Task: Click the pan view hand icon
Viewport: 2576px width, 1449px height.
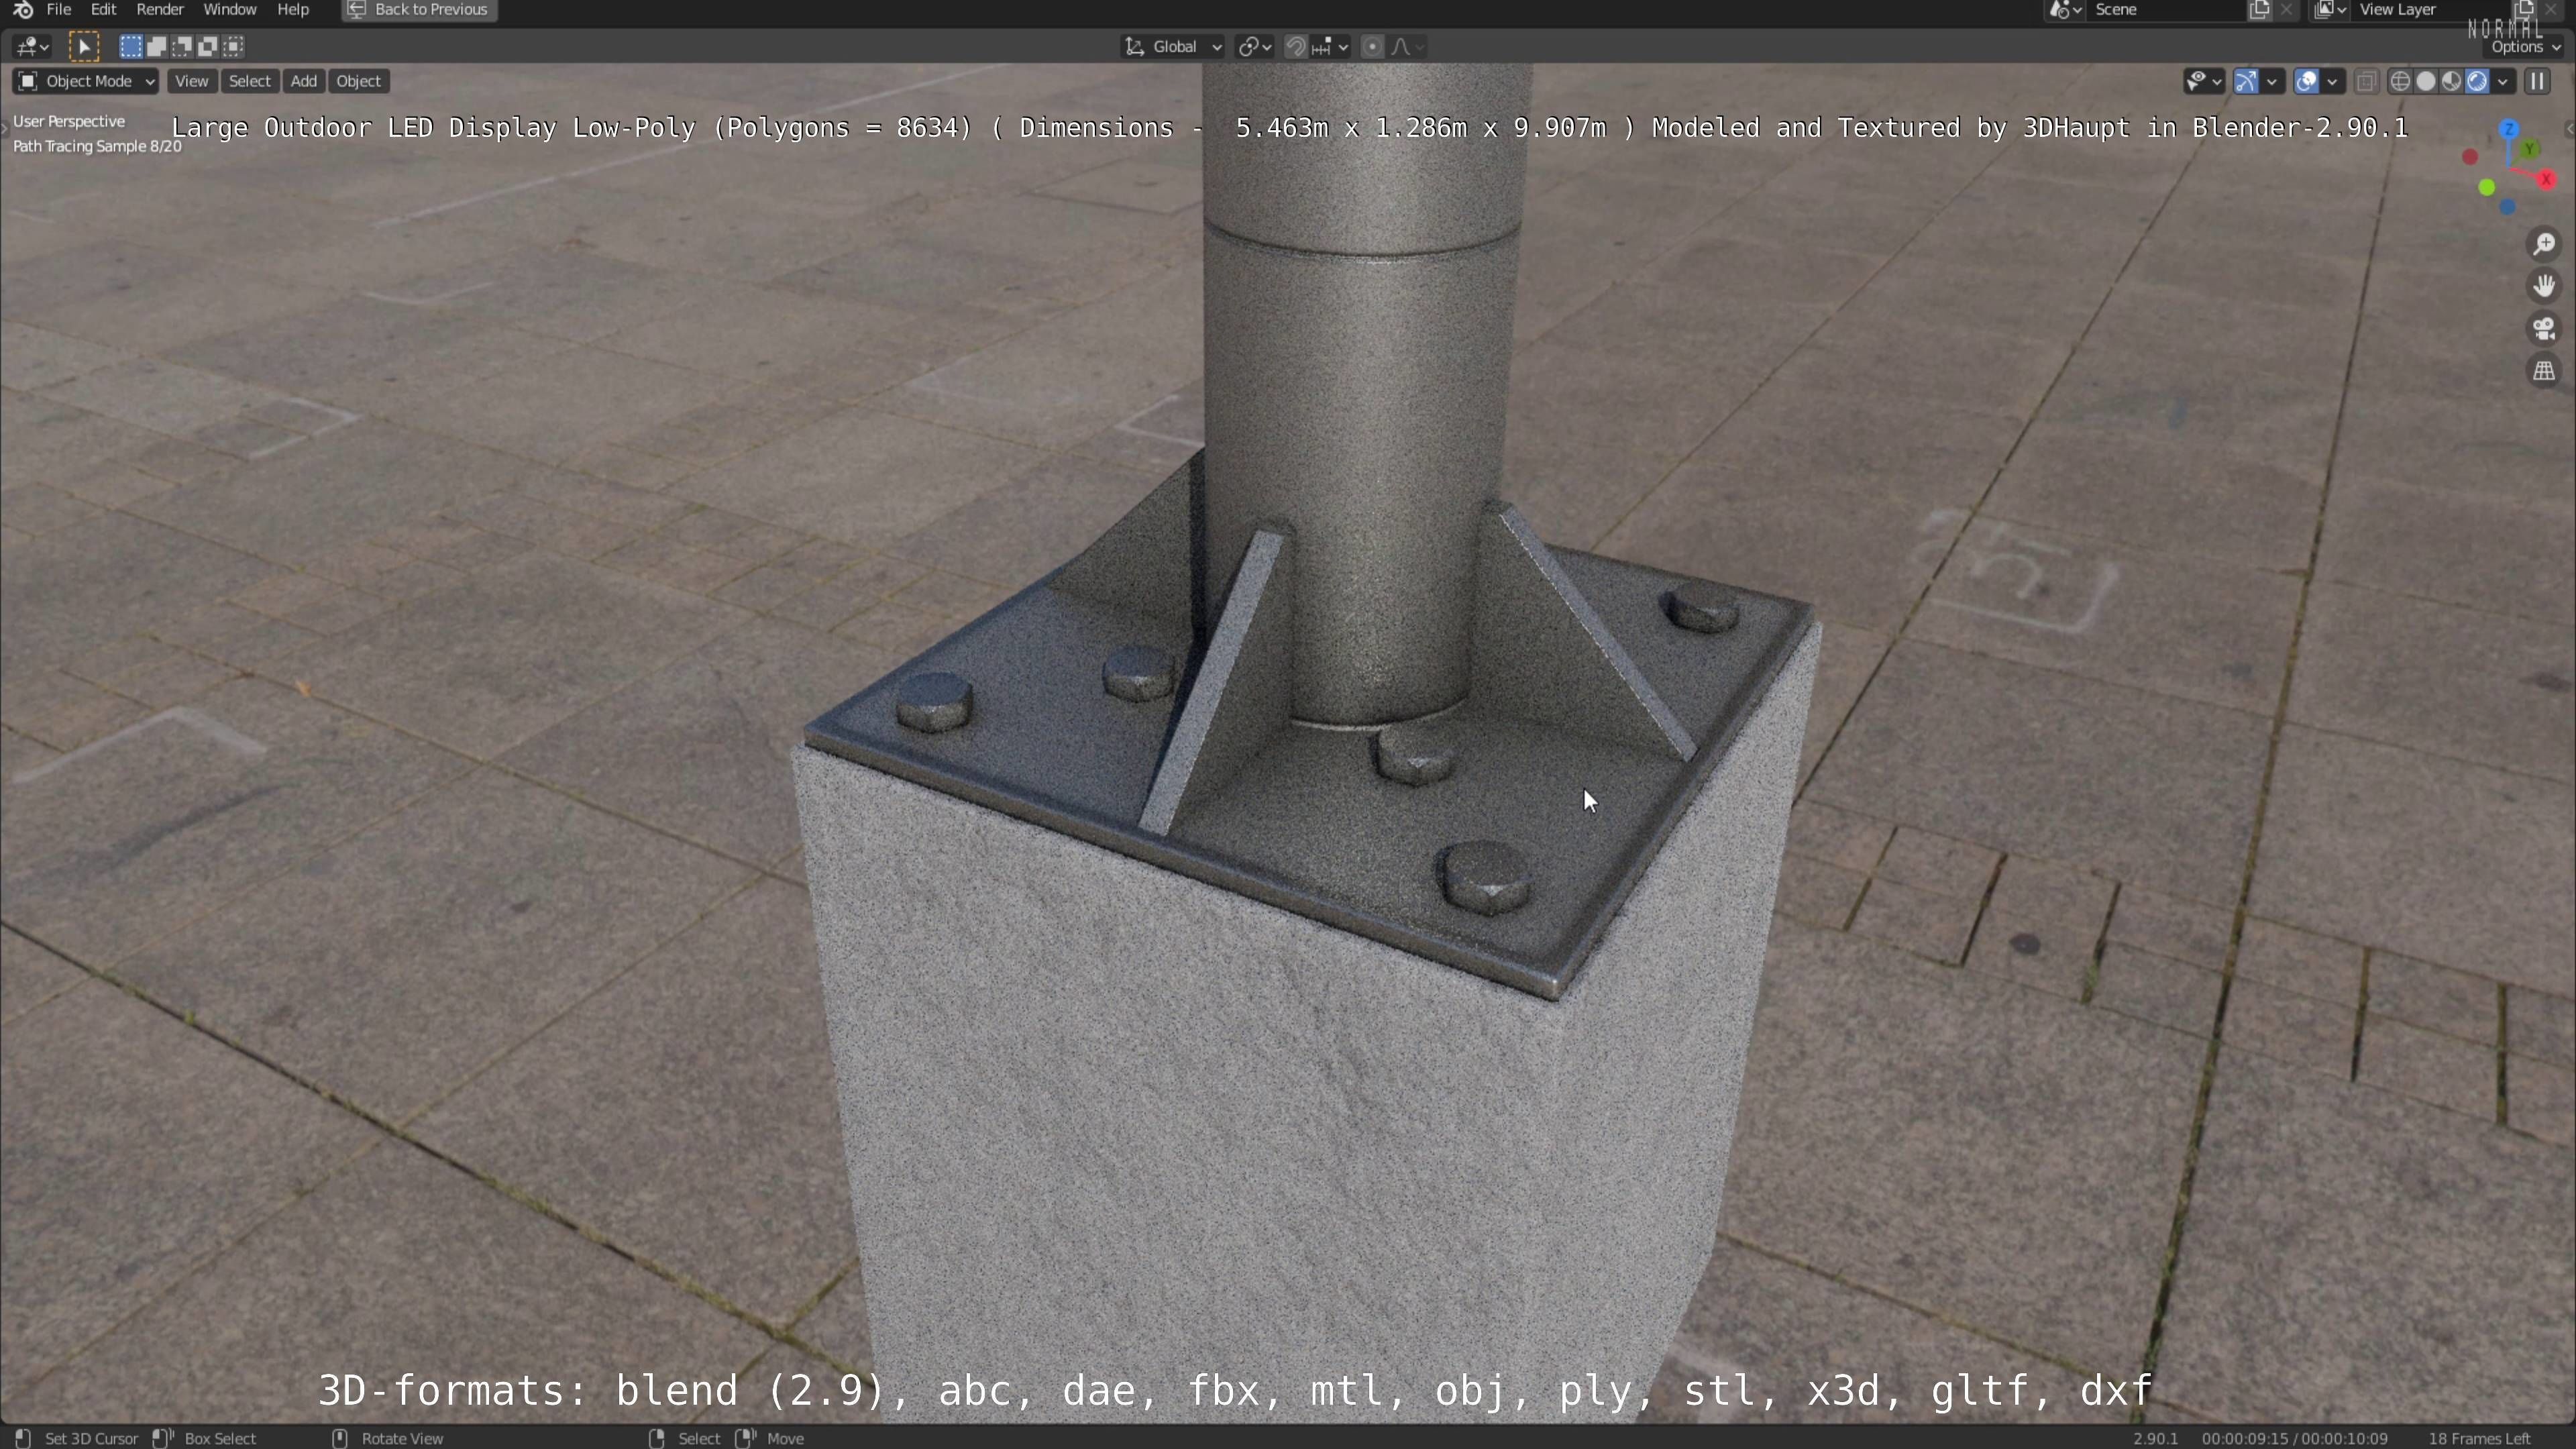Action: pos(2545,286)
